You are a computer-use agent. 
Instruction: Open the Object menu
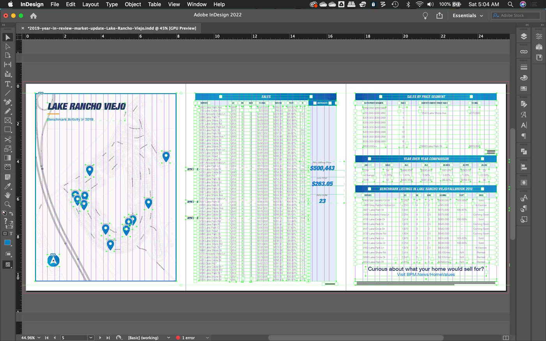click(x=133, y=4)
